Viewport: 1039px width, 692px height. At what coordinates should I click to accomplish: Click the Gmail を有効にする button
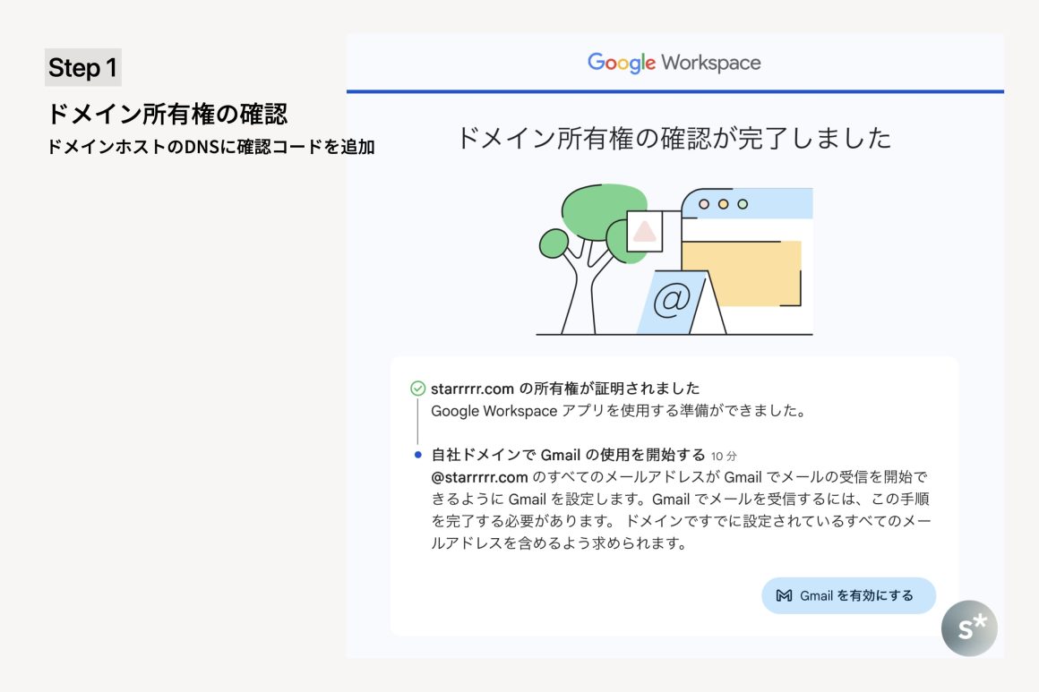847,595
